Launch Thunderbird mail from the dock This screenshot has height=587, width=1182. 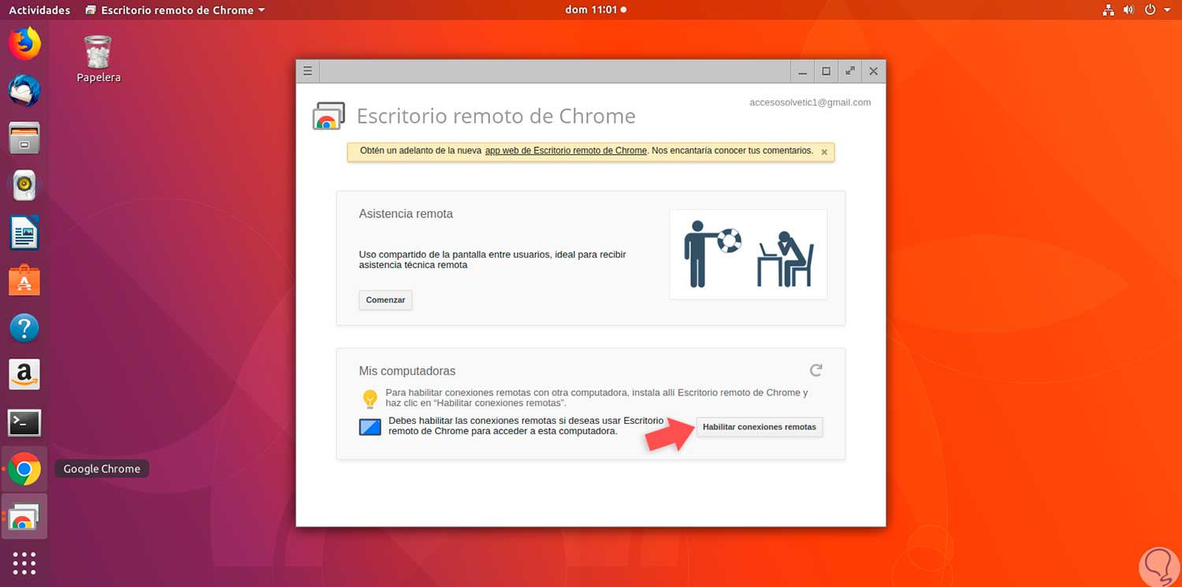pyautogui.click(x=24, y=91)
